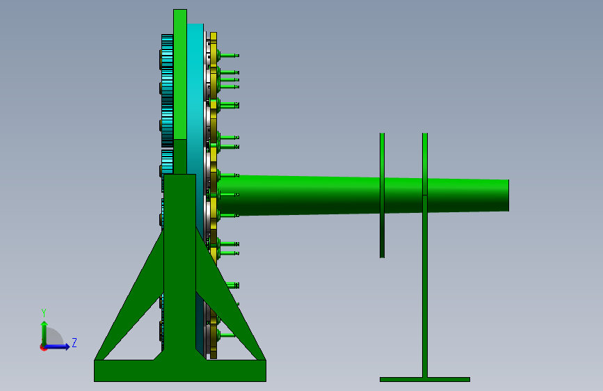Viewport: 603px width, 391px height.
Task: Select the large cyan disc plate
Action: 195,115
